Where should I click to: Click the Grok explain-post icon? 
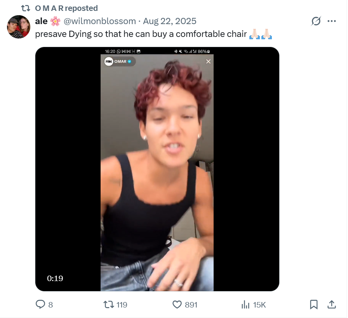[316, 21]
